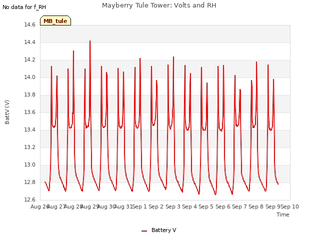Click the 'Sep 8' x-axis date label
The height and width of the screenshot is (240, 320).
(256, 206)
